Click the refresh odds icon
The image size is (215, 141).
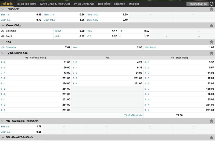point(212,4)
